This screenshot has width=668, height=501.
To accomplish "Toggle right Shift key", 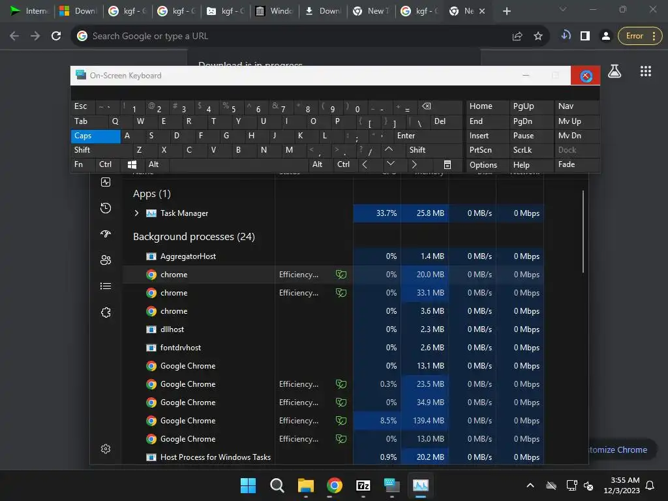I will tap(434, 150).
